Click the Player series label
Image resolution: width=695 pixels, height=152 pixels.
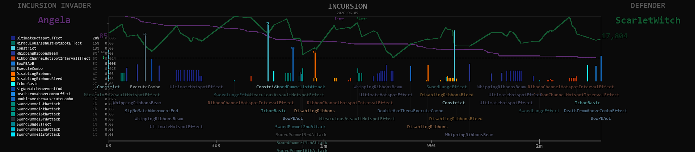362,18
